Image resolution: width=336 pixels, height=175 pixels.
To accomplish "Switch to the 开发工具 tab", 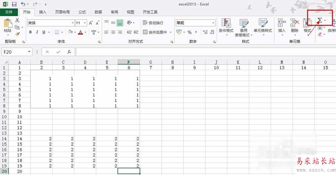I will 150,12.
